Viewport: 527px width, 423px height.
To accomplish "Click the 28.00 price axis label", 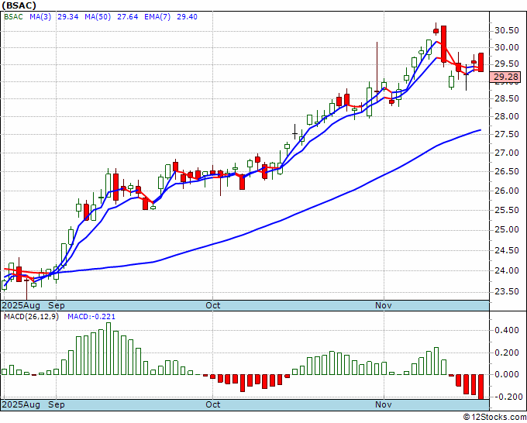I will tap(507, 116).
